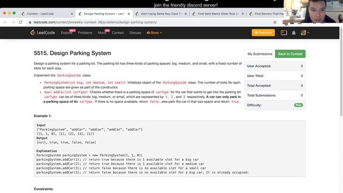
Task: Click the Easy difficulty badge
Action: click(299, 105)
